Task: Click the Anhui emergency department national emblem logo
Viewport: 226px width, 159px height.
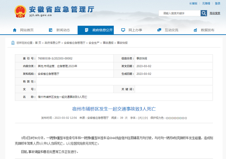Action: pos(20,11)
